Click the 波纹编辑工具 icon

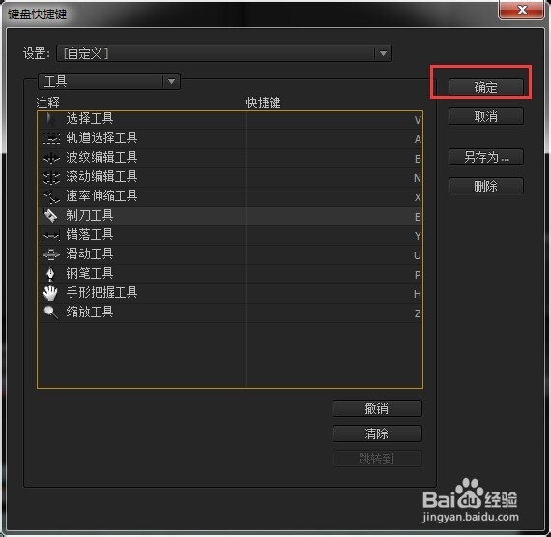tap(51, 158)
